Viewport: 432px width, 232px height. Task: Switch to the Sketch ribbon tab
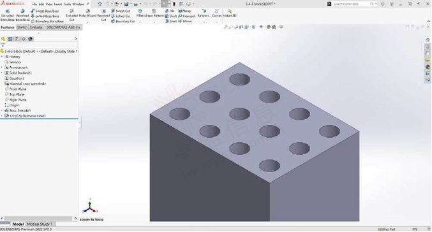click(x=22, y=27)
